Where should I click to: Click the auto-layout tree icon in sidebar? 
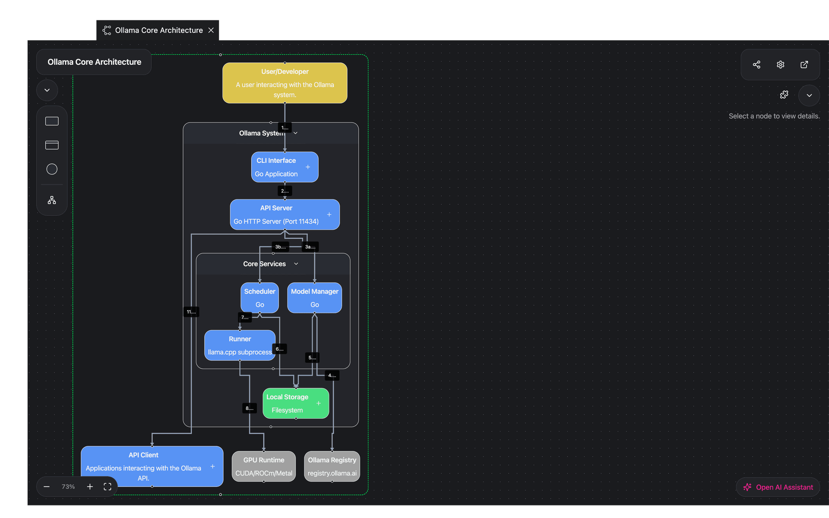(51, 200)
